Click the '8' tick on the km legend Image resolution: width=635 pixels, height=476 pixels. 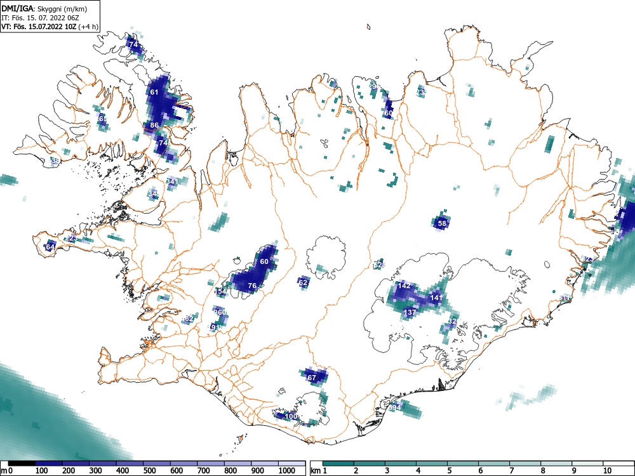click(543, 471)
